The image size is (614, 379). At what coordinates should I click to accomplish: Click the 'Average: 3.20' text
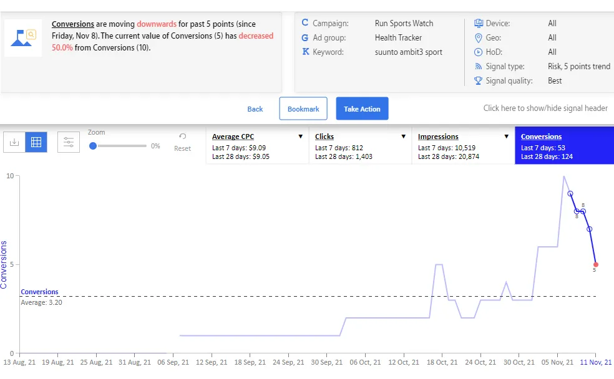coord(41,302)
